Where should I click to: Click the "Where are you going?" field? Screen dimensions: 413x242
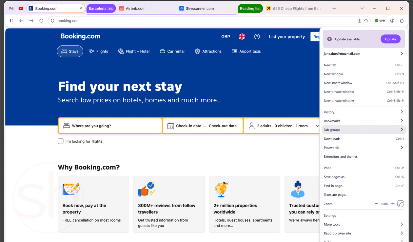click(x=110, y=126)
